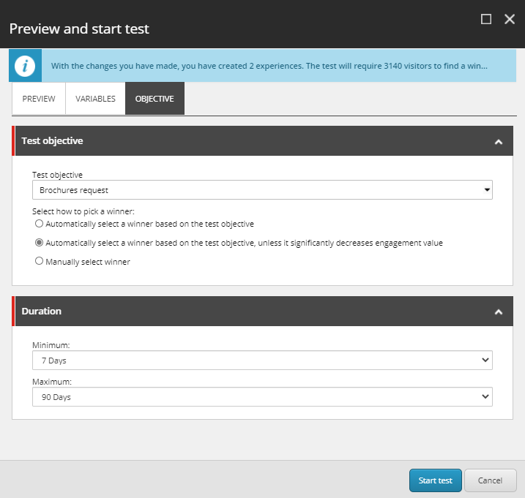Click the Start test button

point(435,480)
